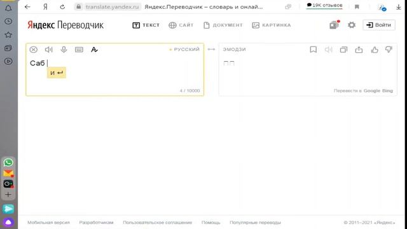Click the translate.yandex.ru address field

(113, 7)
